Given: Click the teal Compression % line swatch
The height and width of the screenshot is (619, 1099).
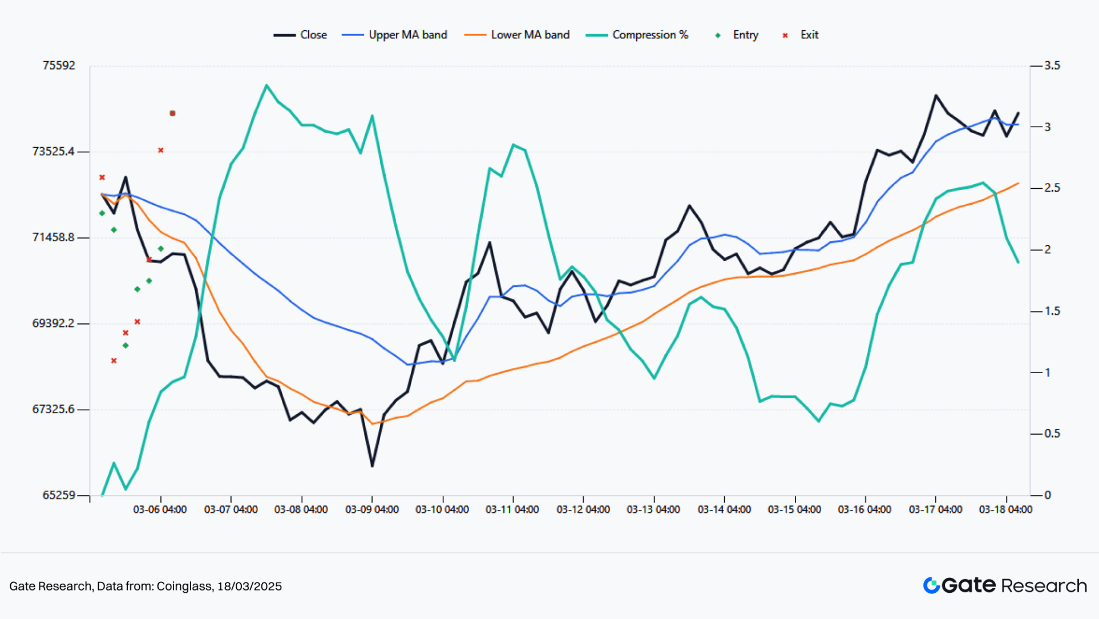Looking at the screenshot, I should [596, 35].
